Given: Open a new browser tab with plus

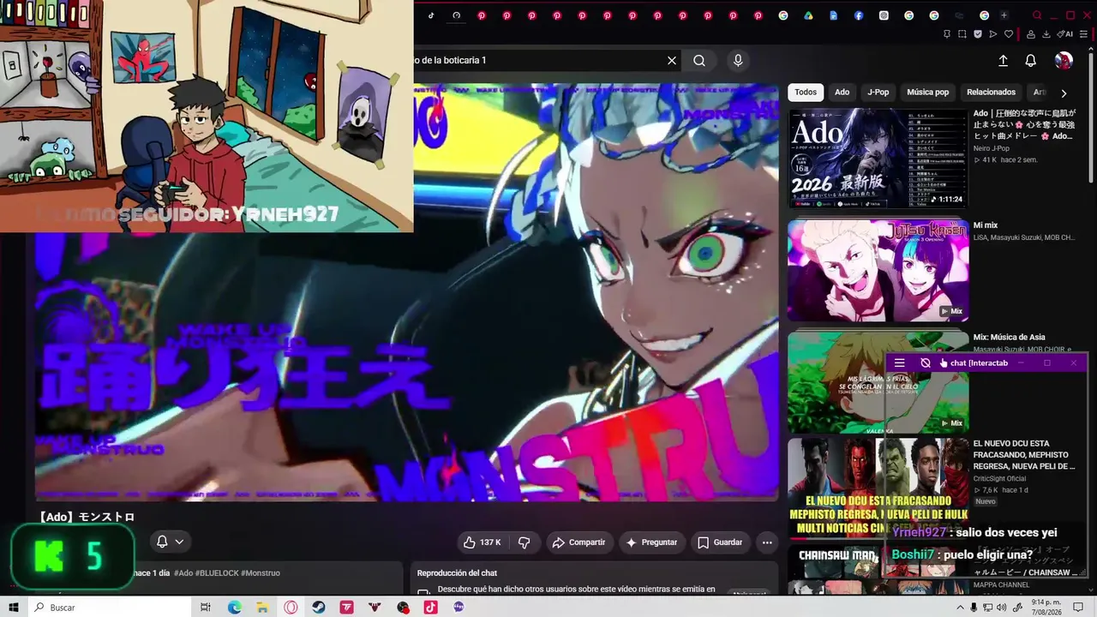Looking at the screenshot, I should (1004, 15).
